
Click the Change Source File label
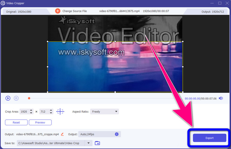tap(75, 11)
